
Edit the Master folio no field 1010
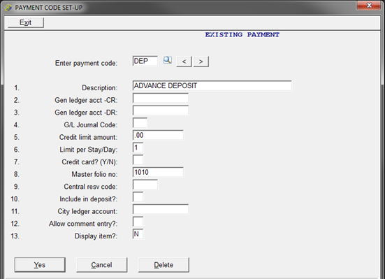click(158, 172)
